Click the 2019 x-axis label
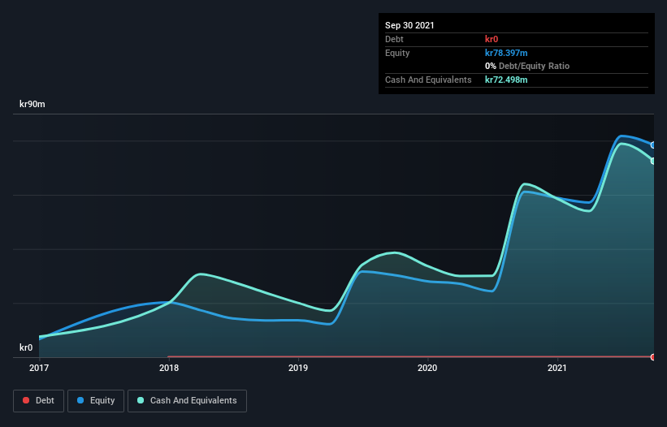This screenshot has width=667, height=427. click(x=298, y=368)
